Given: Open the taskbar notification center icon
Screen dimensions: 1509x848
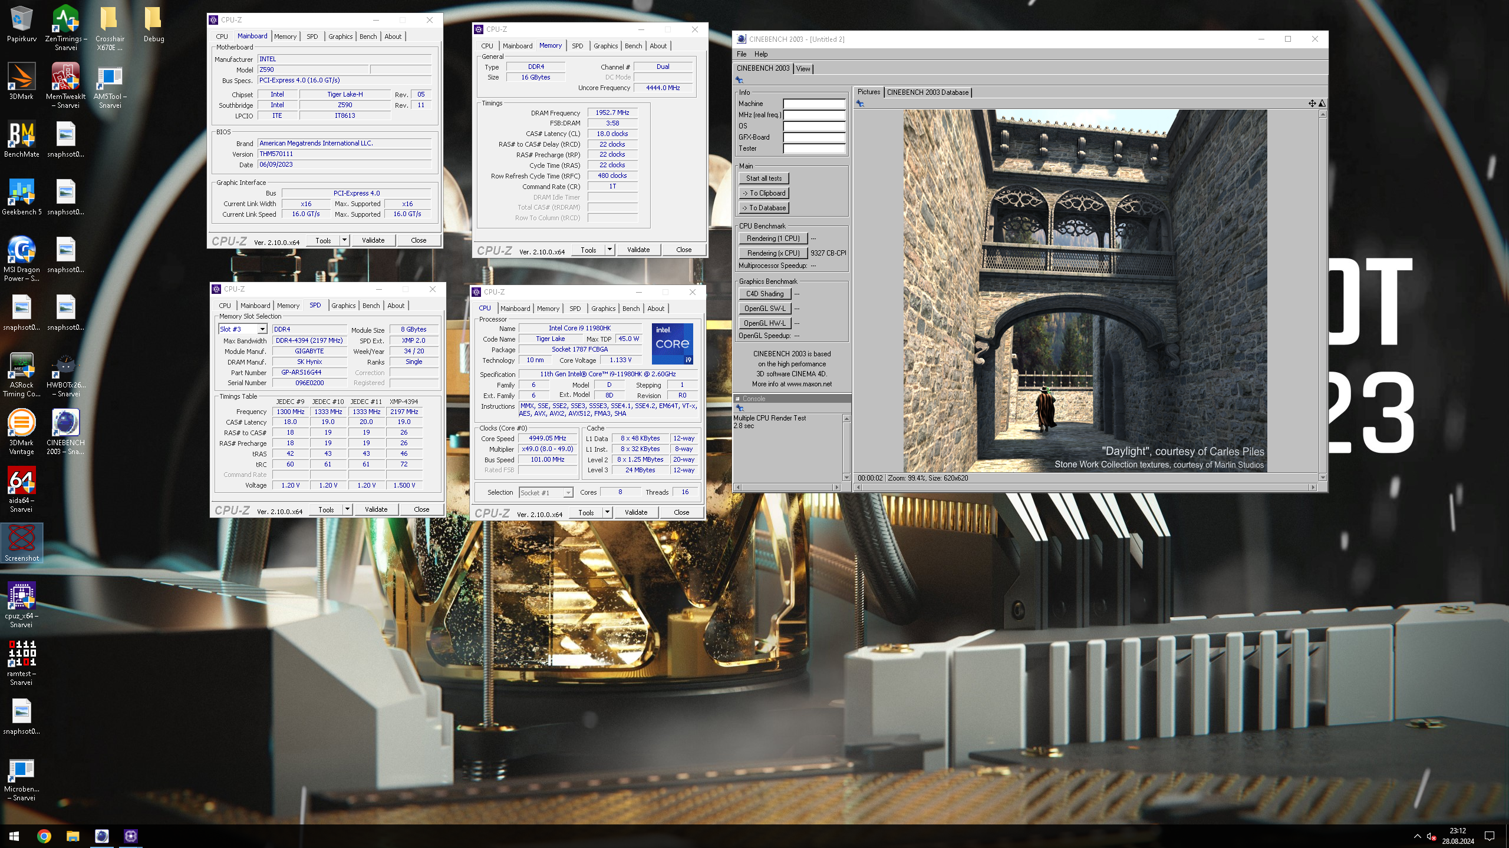Looking at the screenshot, I should click(1490, 836).
